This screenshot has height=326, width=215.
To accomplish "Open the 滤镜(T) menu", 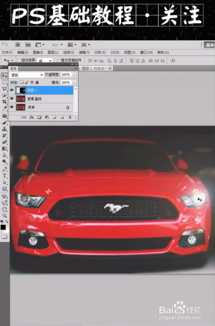I will click(84, 53).
